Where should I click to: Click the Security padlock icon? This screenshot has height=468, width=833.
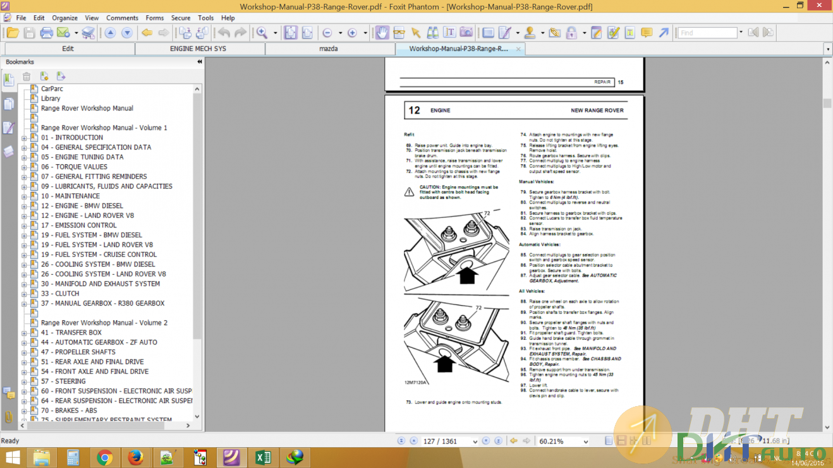(571, 33)
